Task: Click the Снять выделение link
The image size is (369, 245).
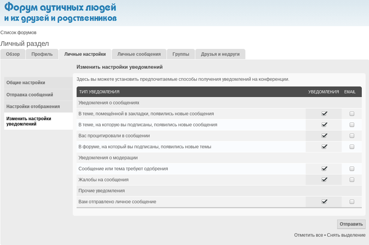Action: point(346,235)
